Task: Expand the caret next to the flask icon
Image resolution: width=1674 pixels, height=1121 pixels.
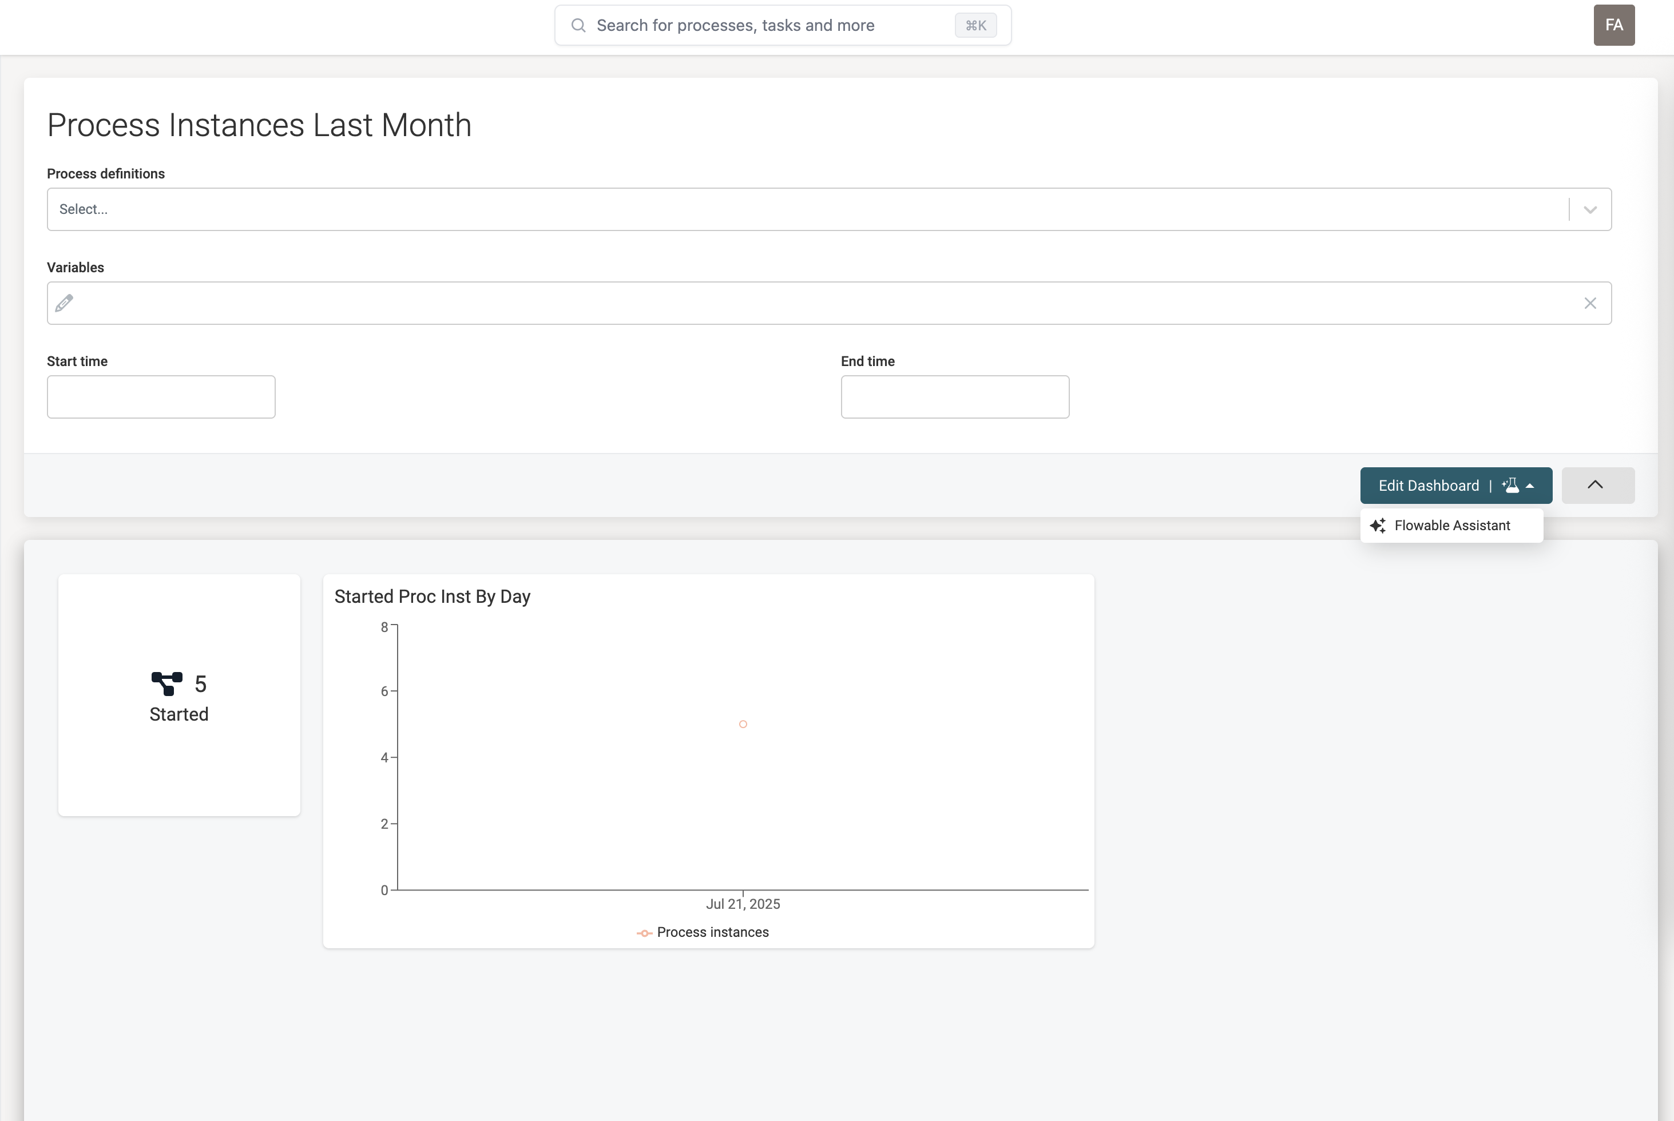Action: coord(1530,486)
